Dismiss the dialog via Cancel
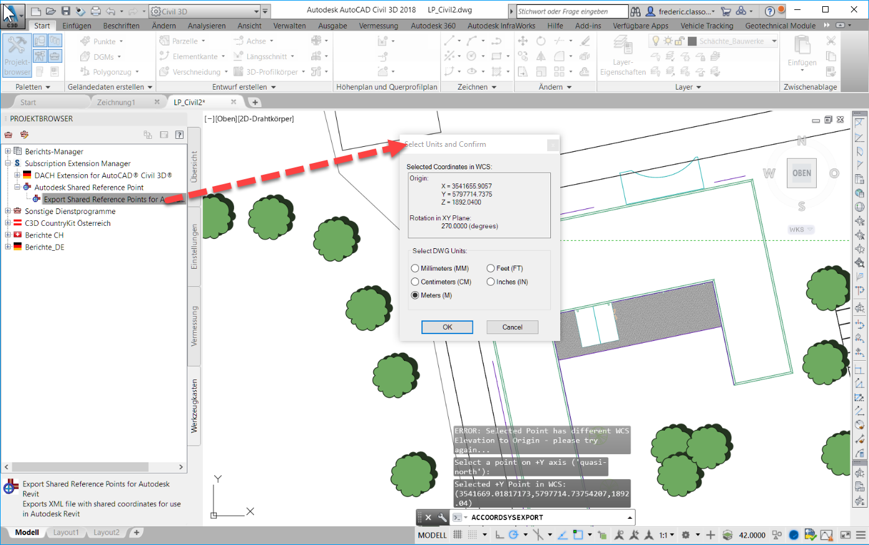This screenshot has height=545, width=869. pyautogui.click(x=512, y=327)
